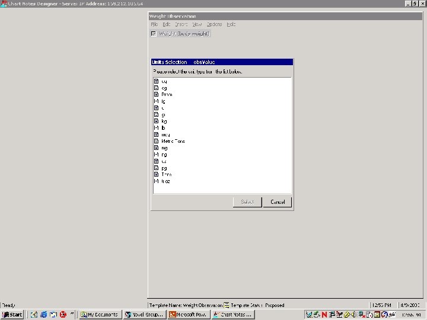Expand the quick launch overflow chevron

[x=72, y=313]
